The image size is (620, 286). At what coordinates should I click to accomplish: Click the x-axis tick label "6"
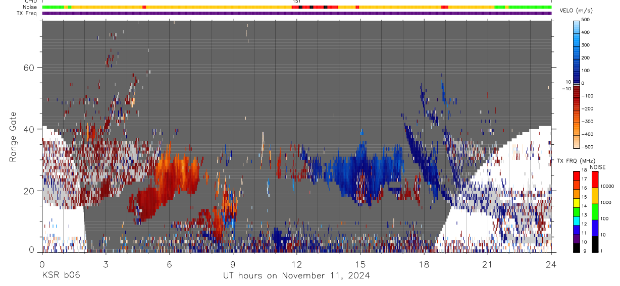(169, 264)
